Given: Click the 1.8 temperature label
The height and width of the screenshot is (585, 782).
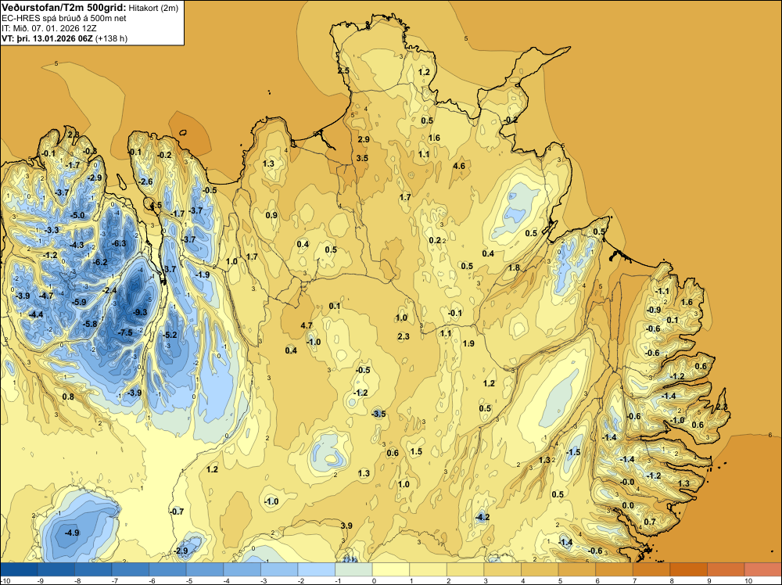Looking at the screenshot, I should tap(514, 267).
